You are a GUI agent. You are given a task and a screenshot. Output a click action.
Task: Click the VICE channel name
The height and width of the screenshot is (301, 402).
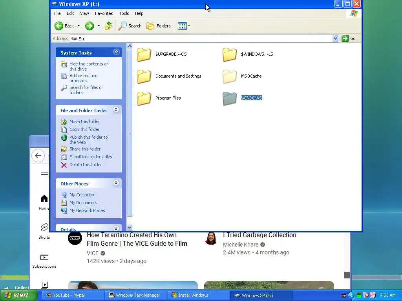coord(93,253)
